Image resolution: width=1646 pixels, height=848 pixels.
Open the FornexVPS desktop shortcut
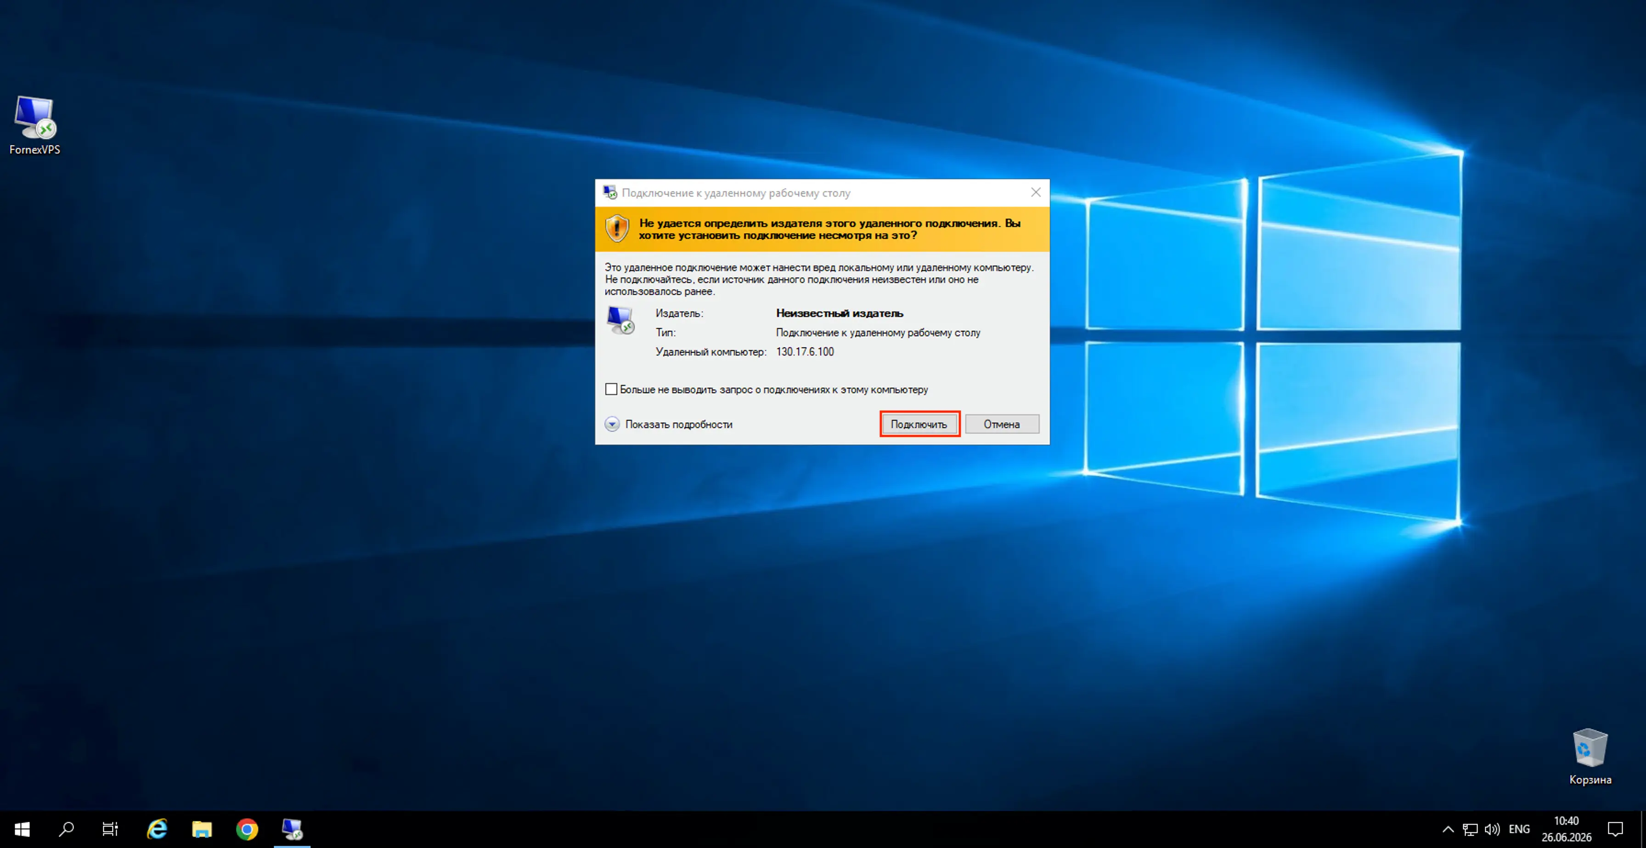tap(34, 126)
